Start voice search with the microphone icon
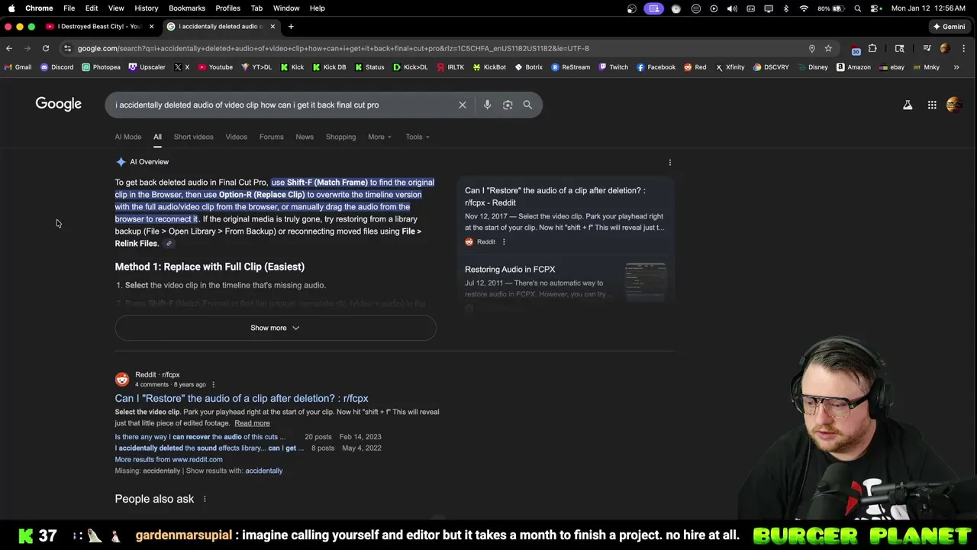 (x=487, y=105)
